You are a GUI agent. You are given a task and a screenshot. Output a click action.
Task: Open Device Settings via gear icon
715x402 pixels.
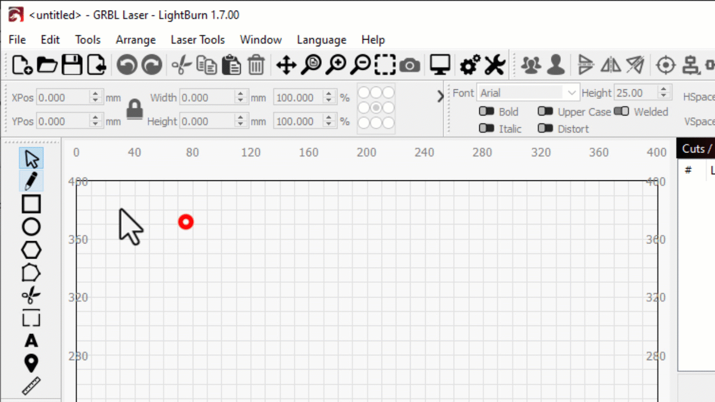469,65
